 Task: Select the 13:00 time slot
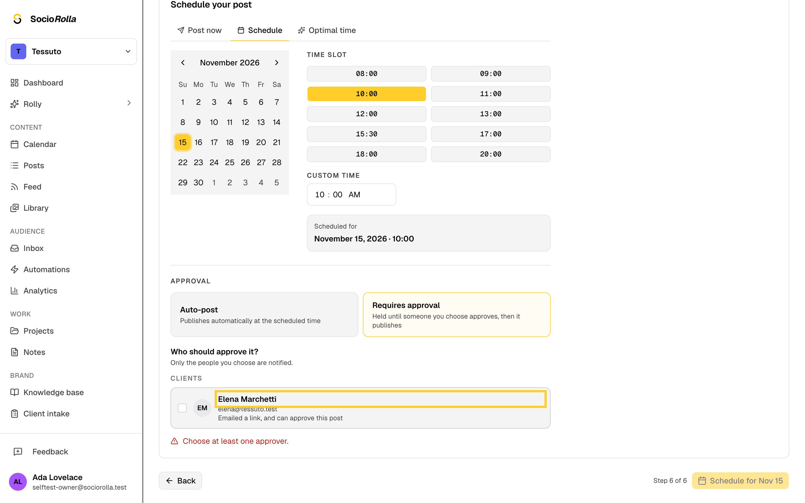pos(491,114)
